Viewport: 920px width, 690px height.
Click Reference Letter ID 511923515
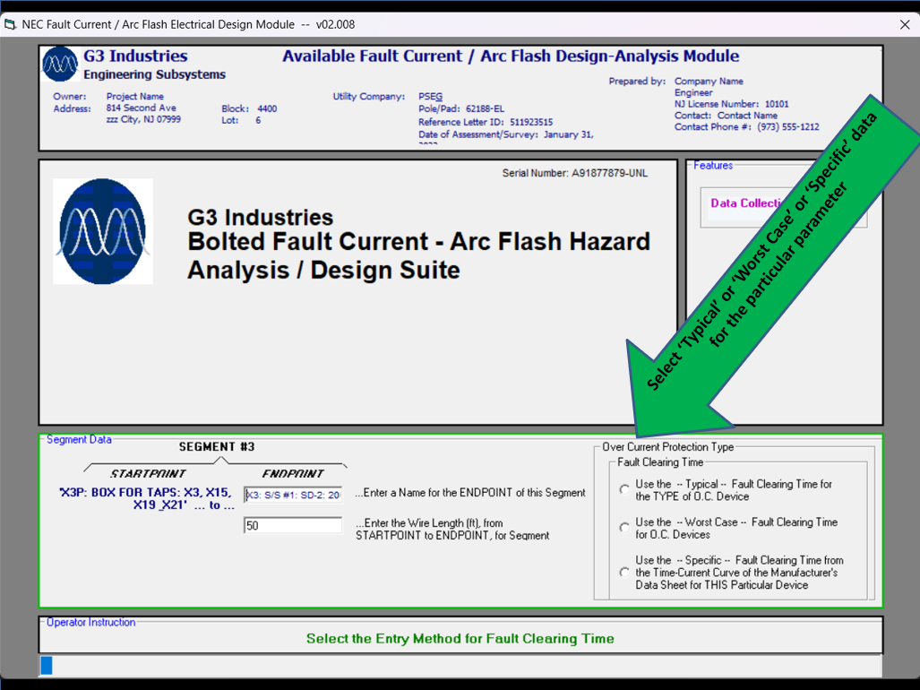pyautogui.click(x=486, y=122)
